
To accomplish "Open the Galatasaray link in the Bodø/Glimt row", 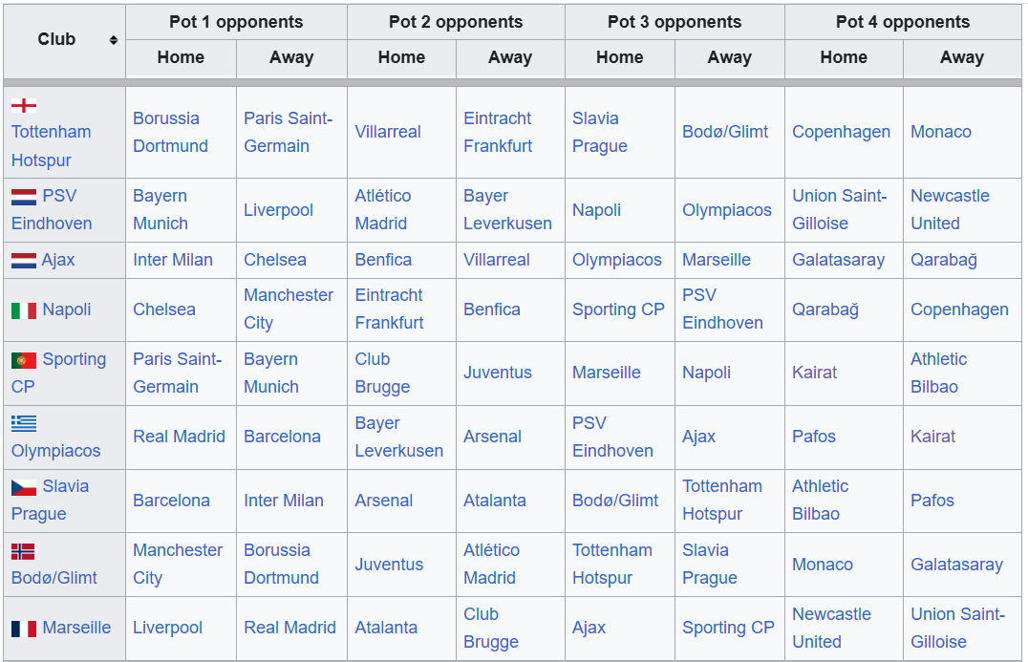I will coord(956,565).
